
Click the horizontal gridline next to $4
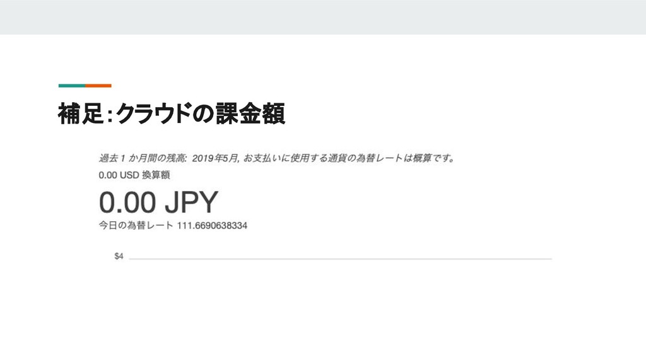(x=340, y=259)
